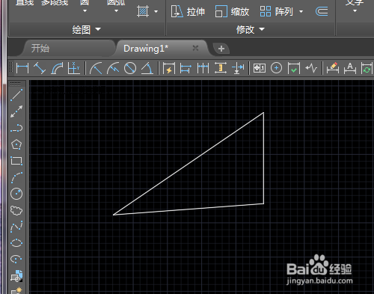Click the Hatch icon in ribbon
374x294 pixels.
click(x=143, y=11)
